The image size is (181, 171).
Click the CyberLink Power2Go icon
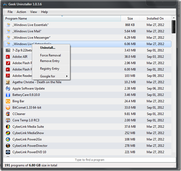click(x=8, y=139)
